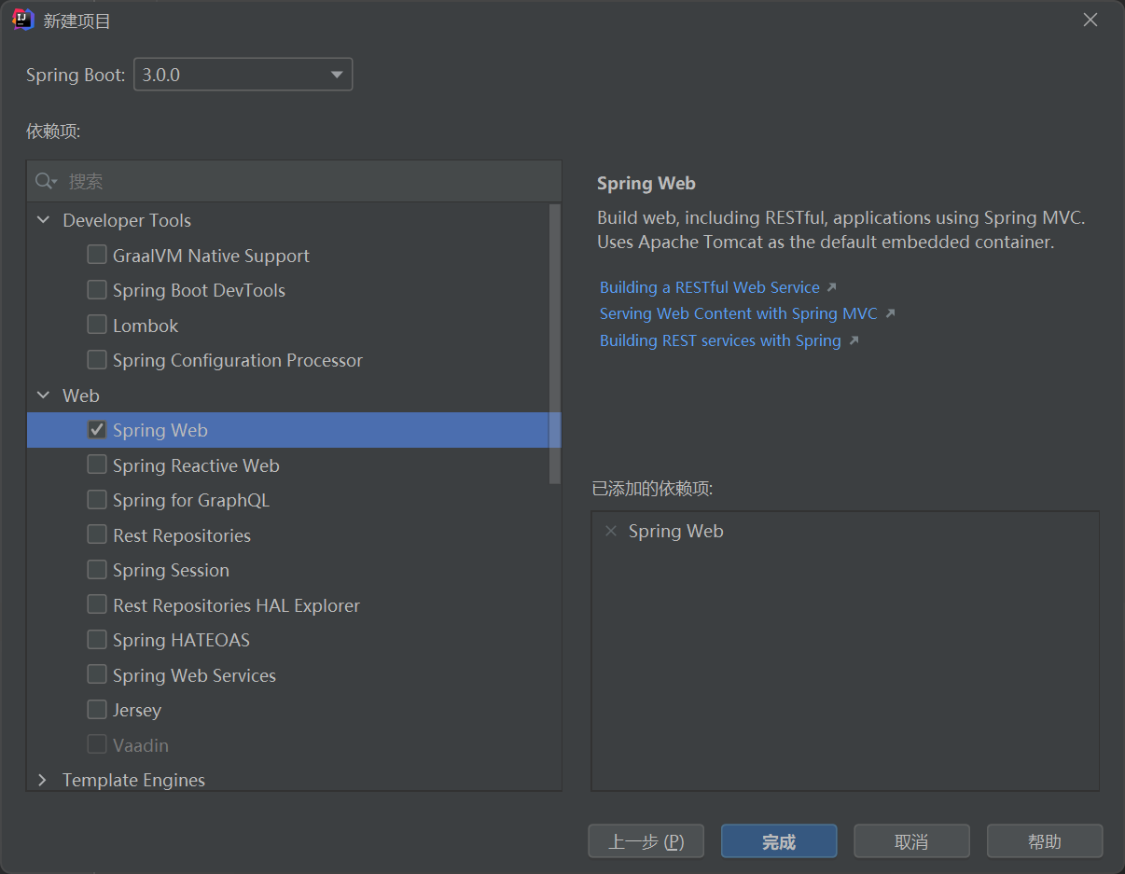Click the dependency list vertical scrollbar

tap(555, 343)
